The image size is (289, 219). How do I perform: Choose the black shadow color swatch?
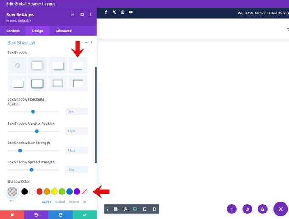coord(24,191)
